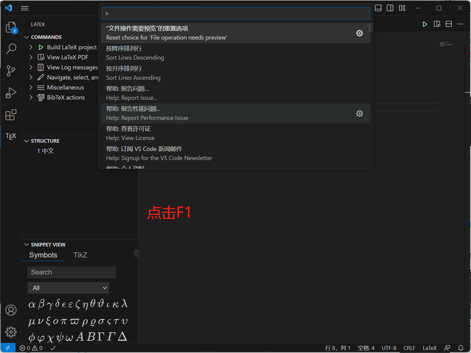
Task: Open Customize Layout from the title bar
Action: coord(402,8)
